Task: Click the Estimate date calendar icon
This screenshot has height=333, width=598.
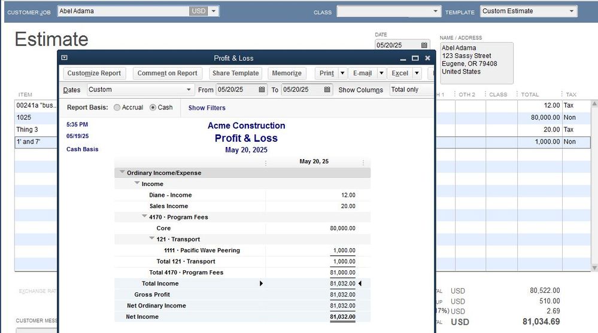Action: 424,45
